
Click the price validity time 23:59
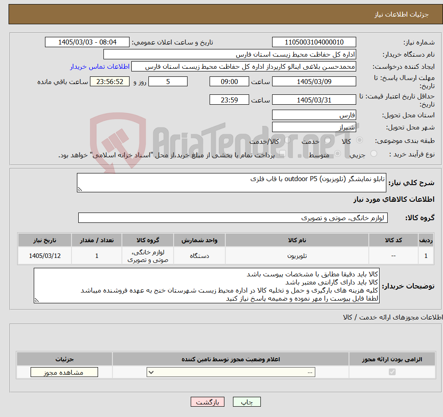(x=229, y=100)
